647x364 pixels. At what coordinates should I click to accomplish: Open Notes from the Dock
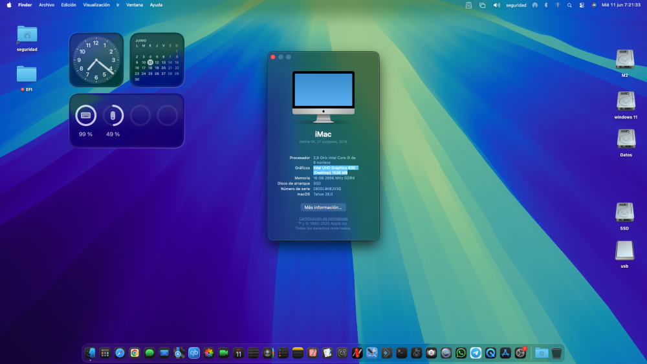click(298, 353)
